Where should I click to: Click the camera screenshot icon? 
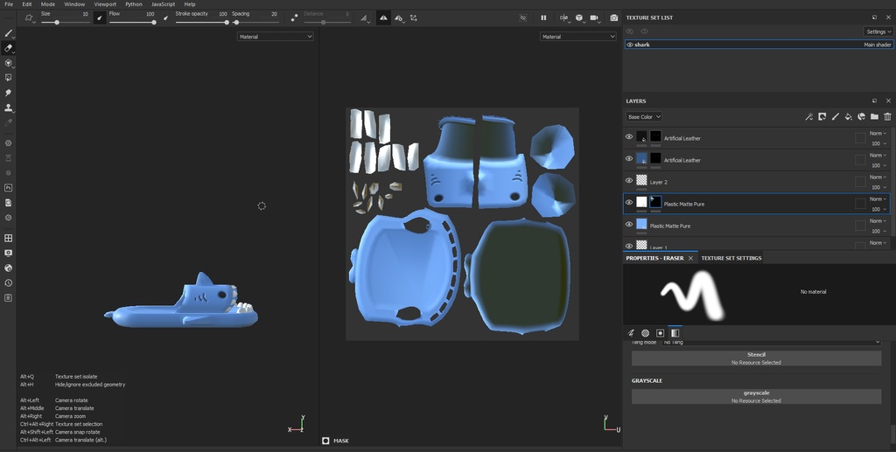[613, 17]
